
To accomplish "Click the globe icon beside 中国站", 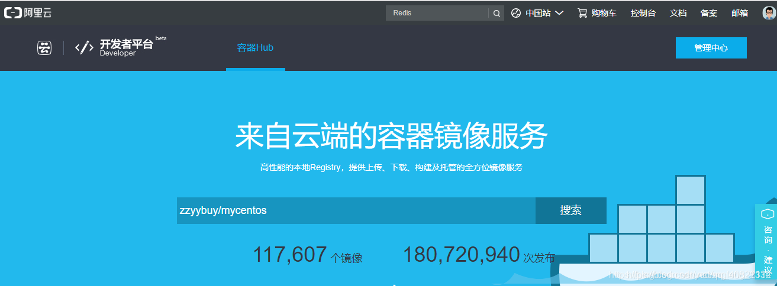I will coord(516,13).
